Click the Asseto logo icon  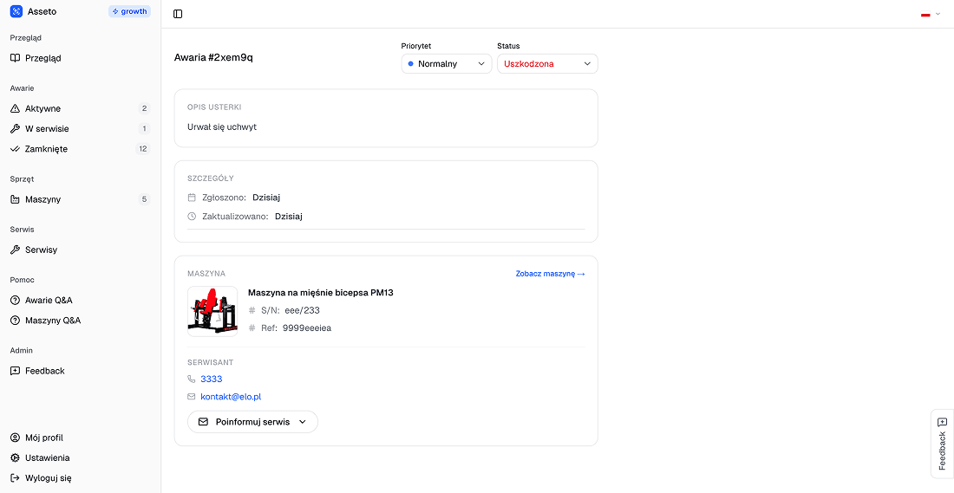[x=16, y=11]
